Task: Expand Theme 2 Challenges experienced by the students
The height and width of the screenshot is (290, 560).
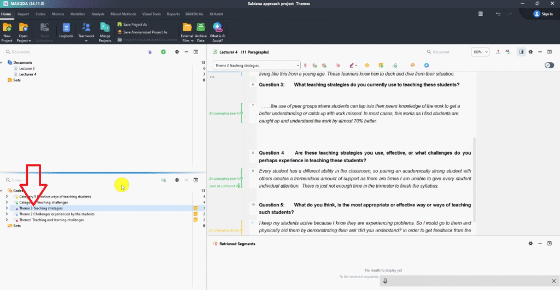Action: coord(7,214)
